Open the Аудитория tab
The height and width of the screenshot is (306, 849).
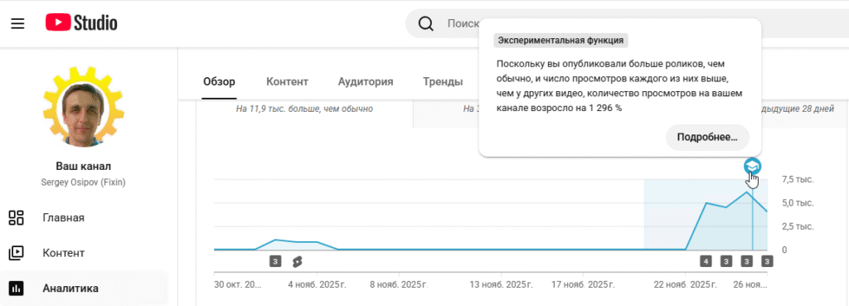pos(366,82)
